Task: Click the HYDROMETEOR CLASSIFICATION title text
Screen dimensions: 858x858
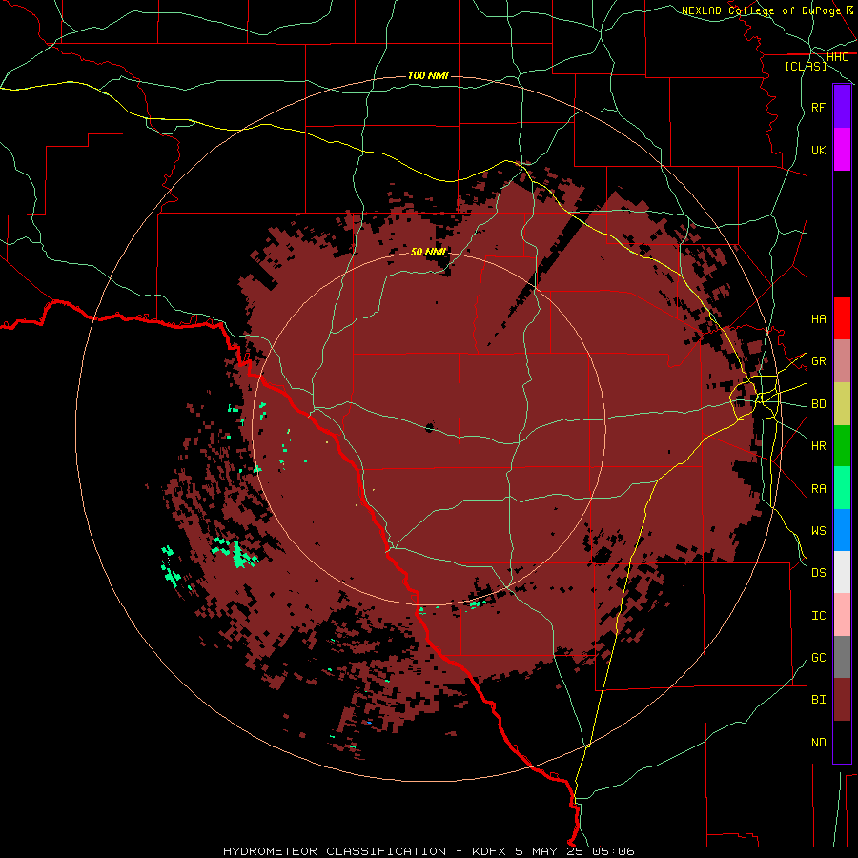Action: (335, 851)
